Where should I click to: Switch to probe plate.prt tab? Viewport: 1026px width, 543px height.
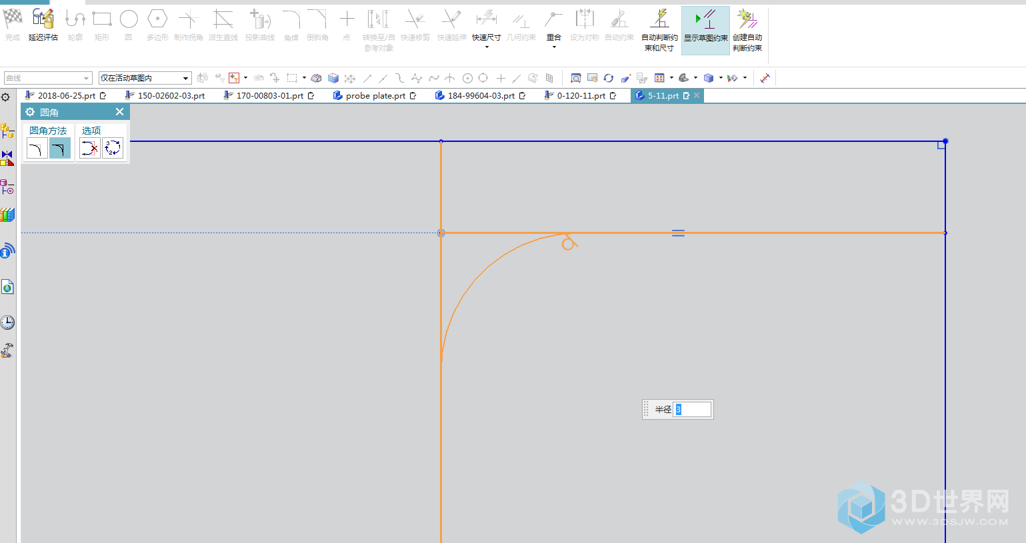[375, 96]
